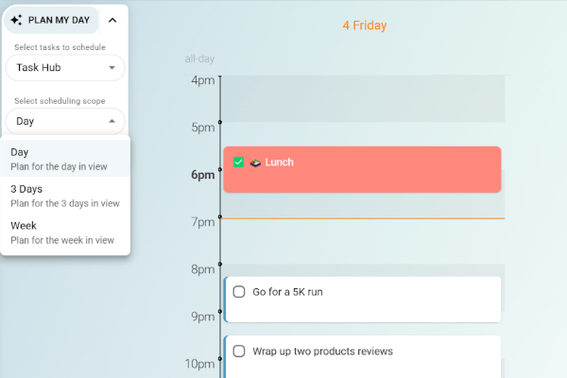
Task: Check off Go for a 5K run
Action: click(x=239, y=292)
